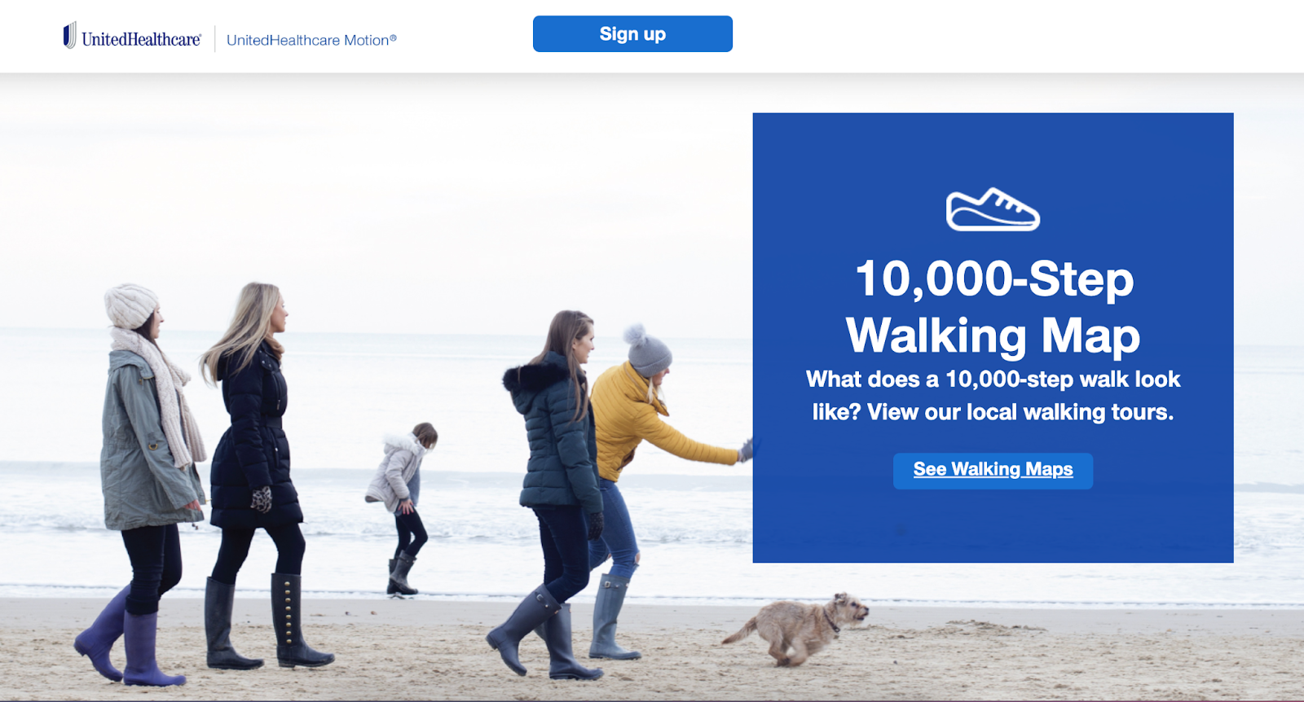Open the UnitedHealthcare Motion link
The height and width of the screenshot is (702, 1304).
[x=311, y=40]
